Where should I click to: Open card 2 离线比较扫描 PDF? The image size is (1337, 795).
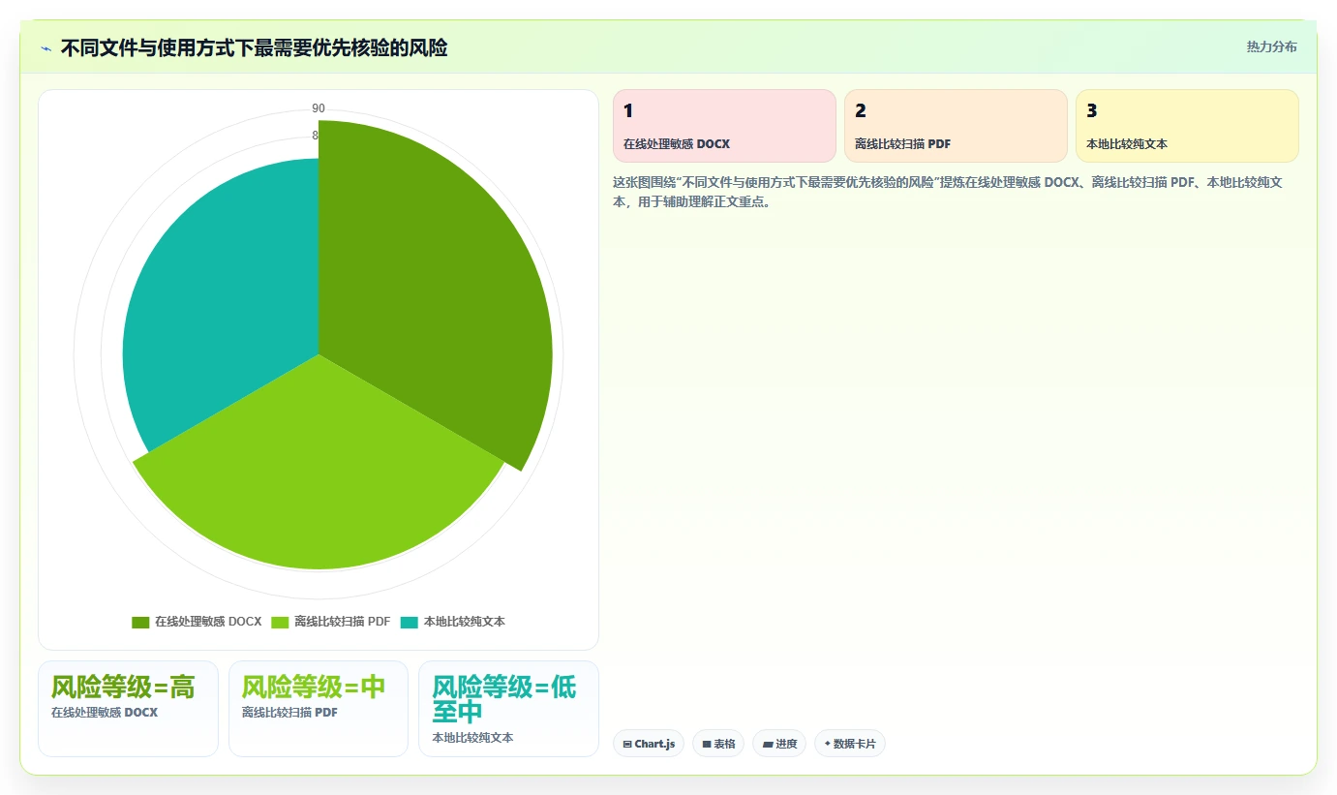tap(956, 126)
